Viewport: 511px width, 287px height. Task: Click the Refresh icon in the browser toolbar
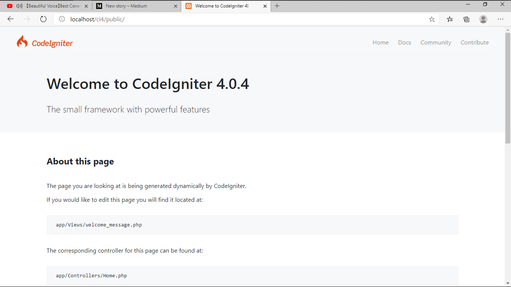43,19
